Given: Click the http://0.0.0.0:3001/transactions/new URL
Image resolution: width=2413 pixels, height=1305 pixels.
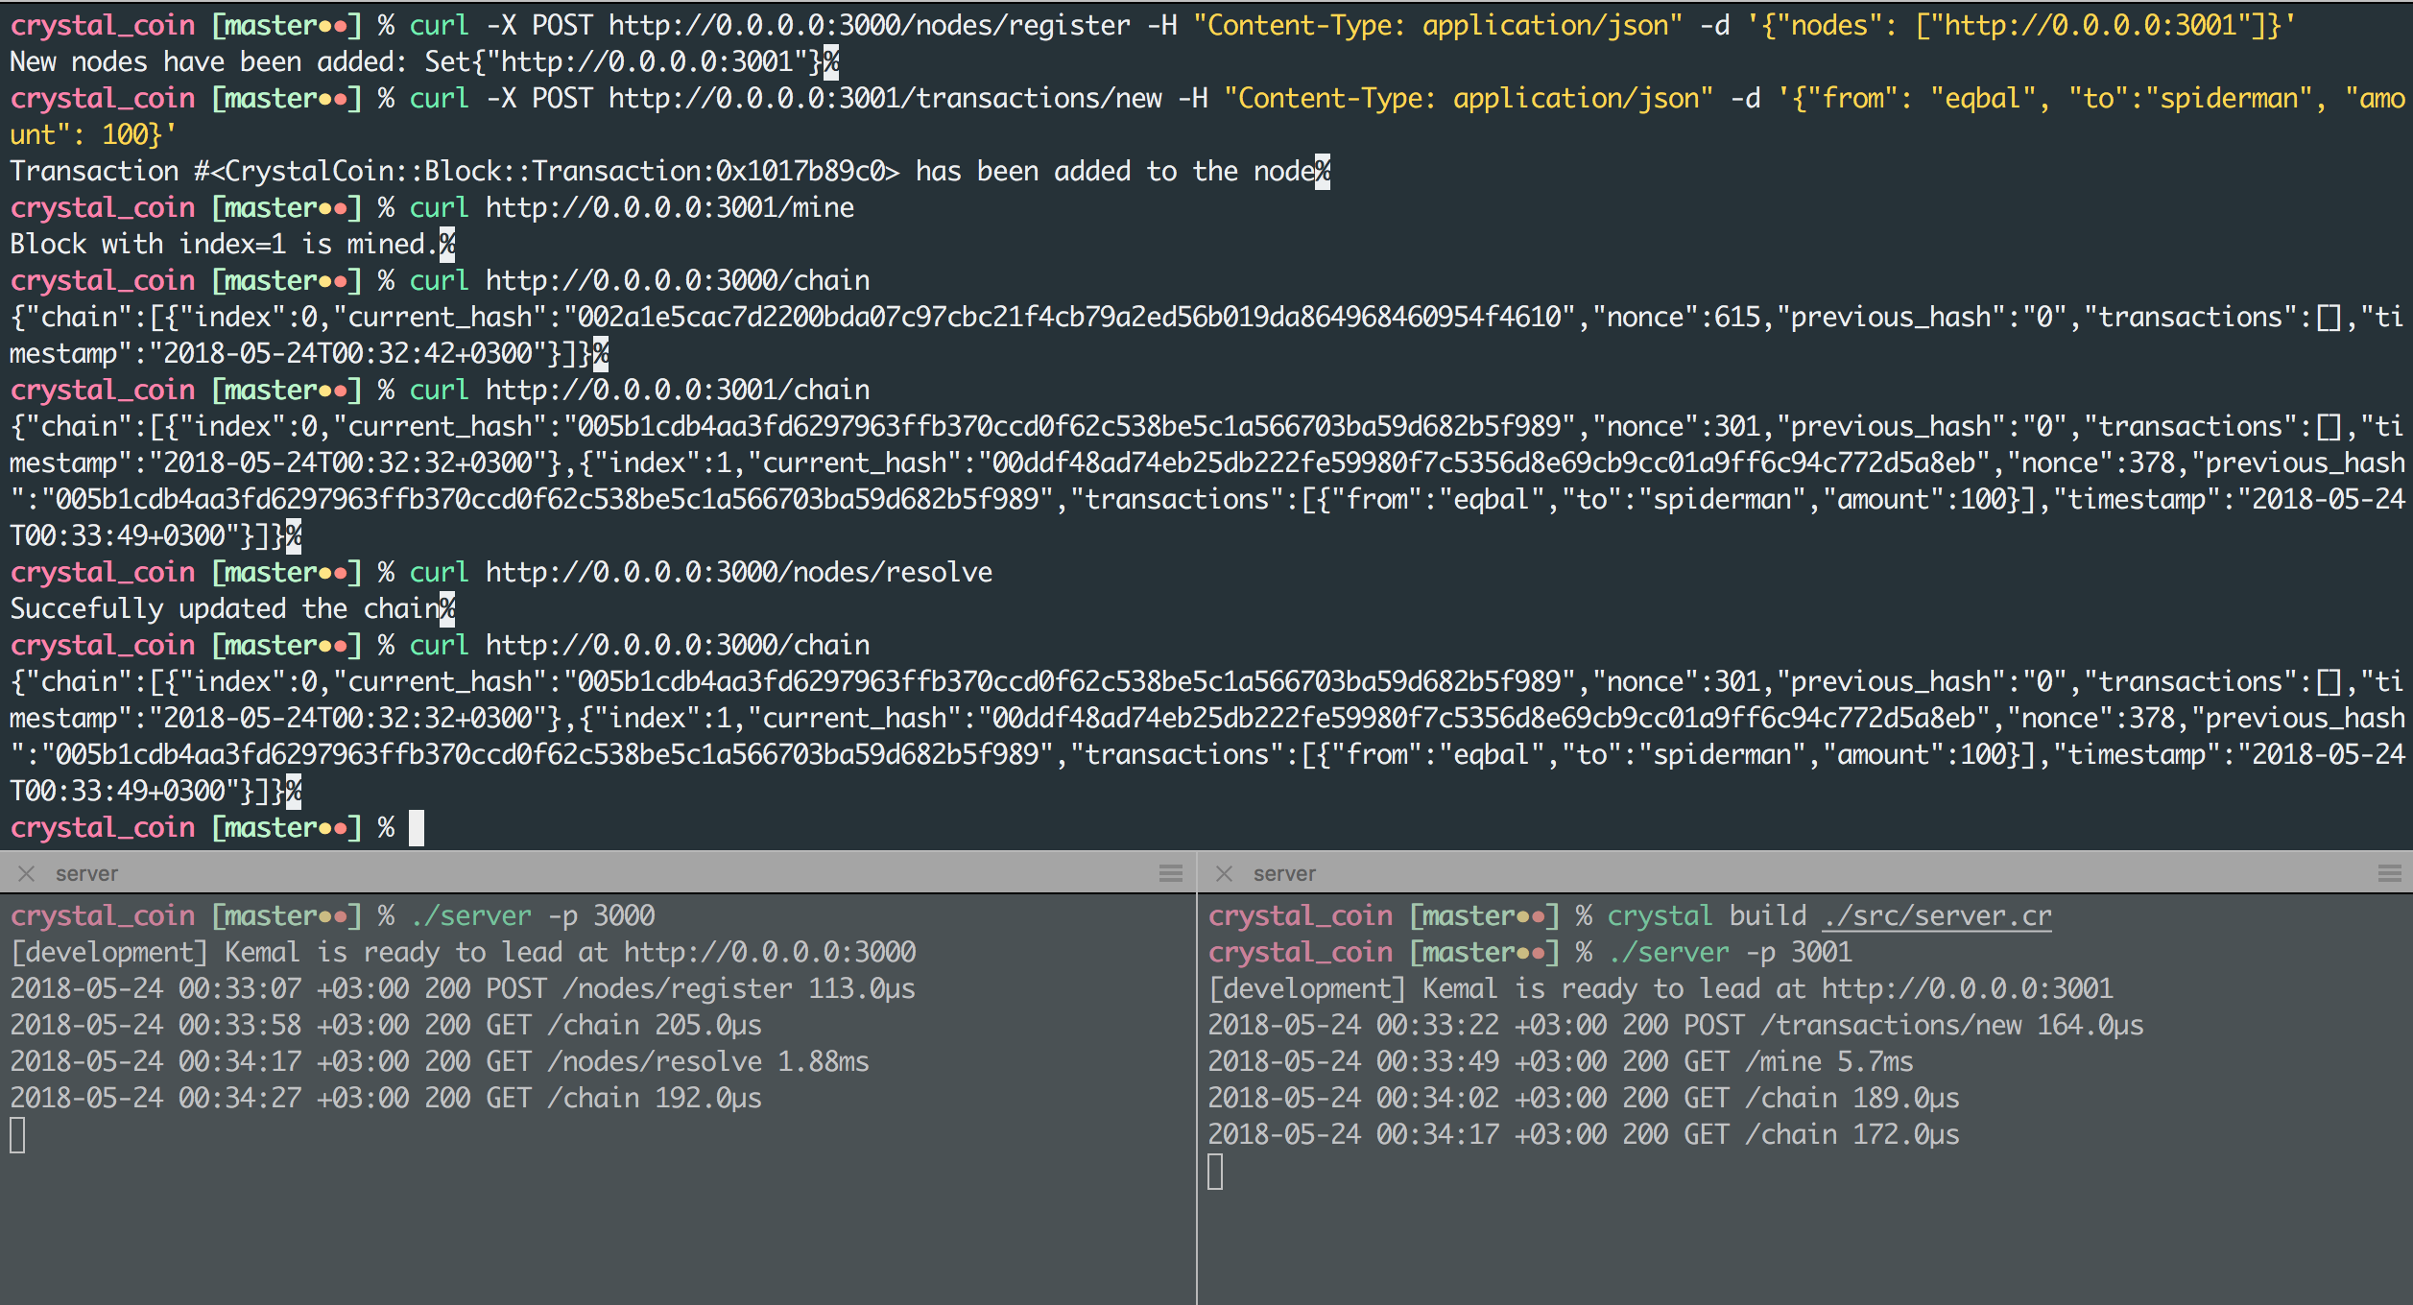Looking at the screenshot, I should coord(884,99).
